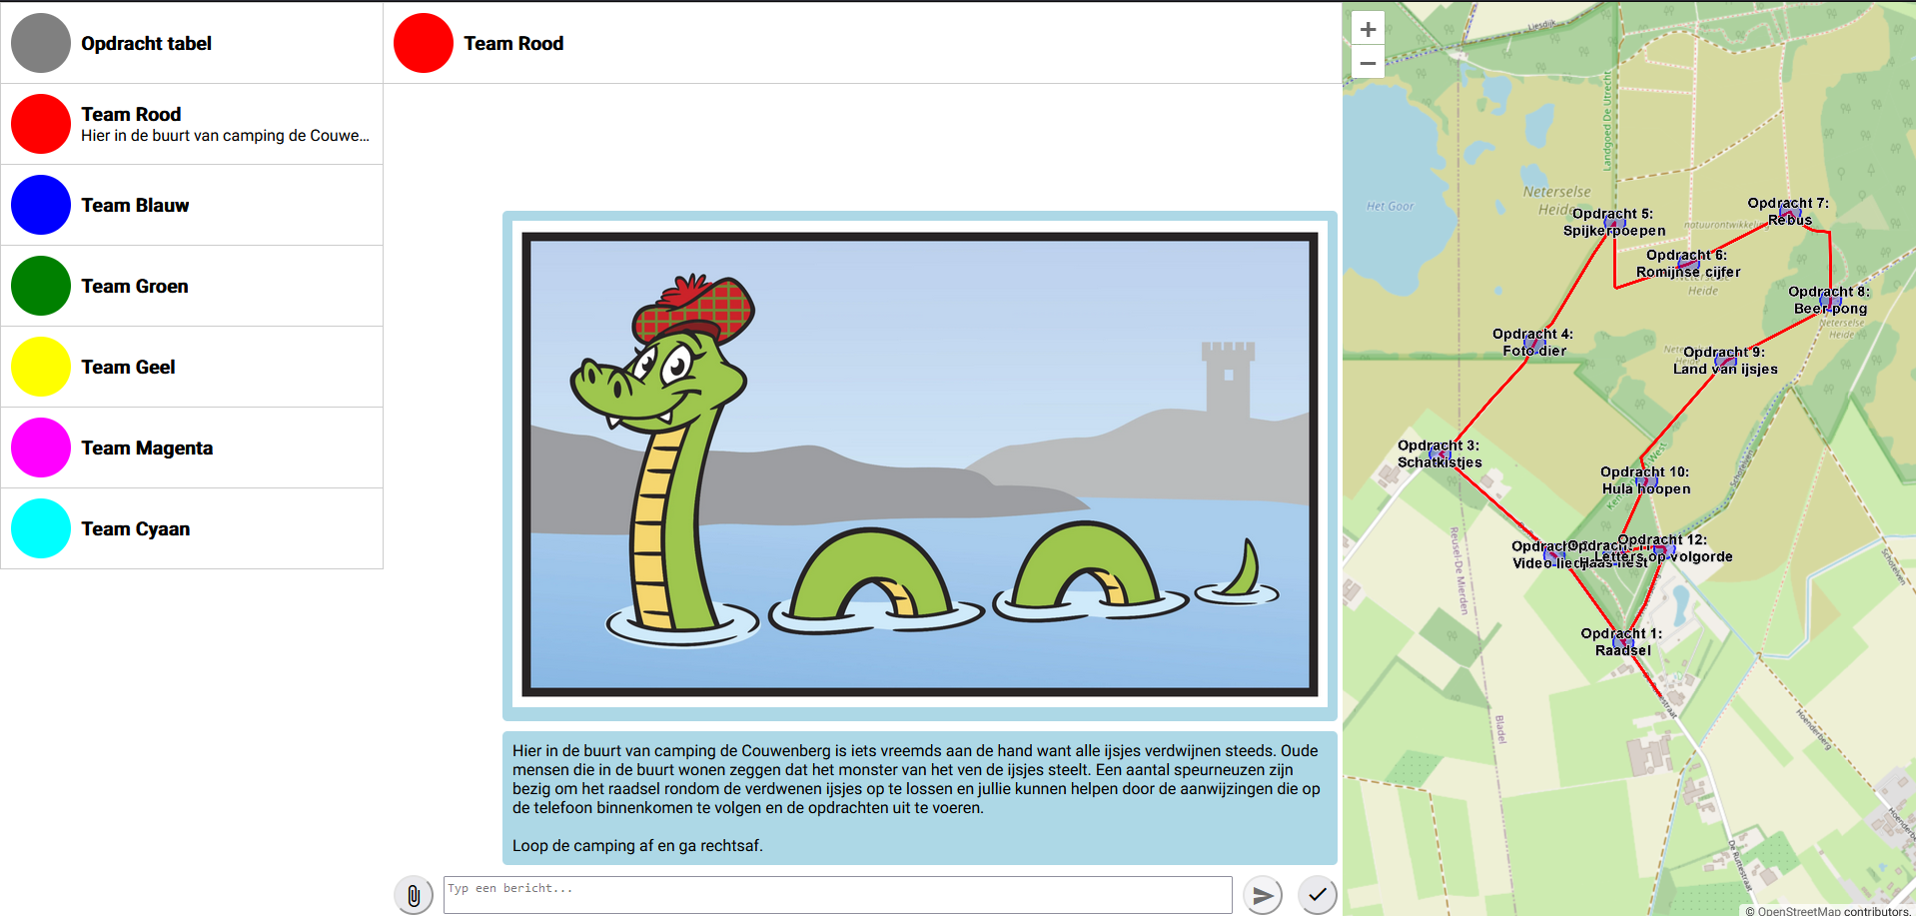
Task: Click the message input field
Action: click(x=837, y=895)
